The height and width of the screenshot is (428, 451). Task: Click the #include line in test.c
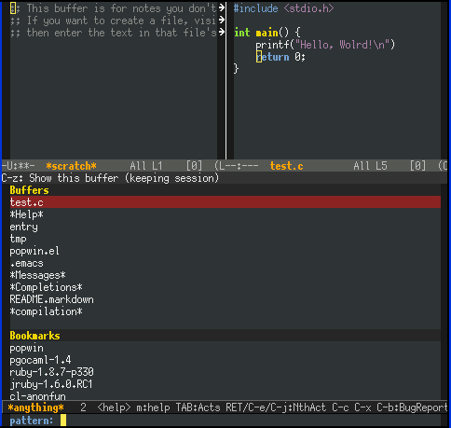(283, 8)
